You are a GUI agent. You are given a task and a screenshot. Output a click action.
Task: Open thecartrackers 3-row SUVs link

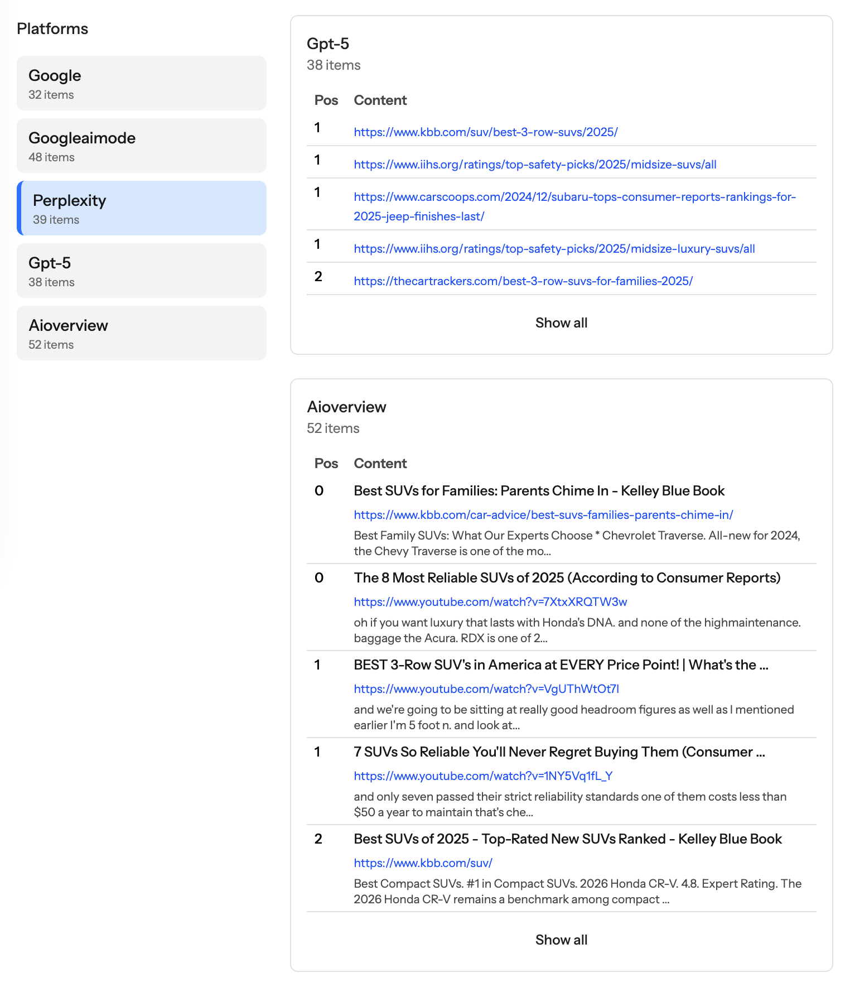point(523,281)
